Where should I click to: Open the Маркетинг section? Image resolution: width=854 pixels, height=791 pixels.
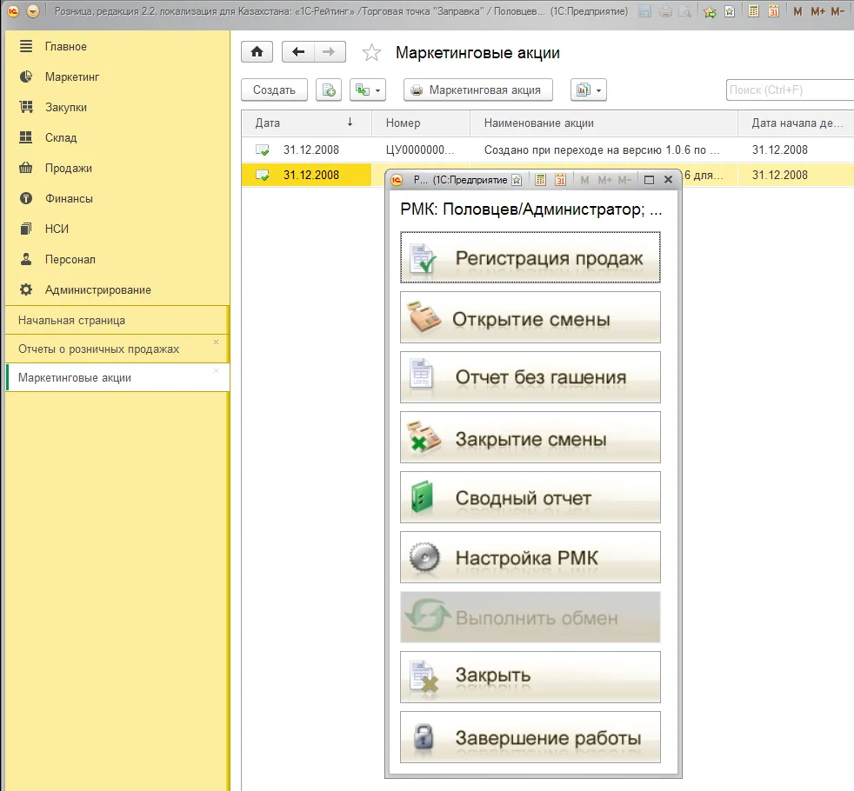(x=72, y=76)
